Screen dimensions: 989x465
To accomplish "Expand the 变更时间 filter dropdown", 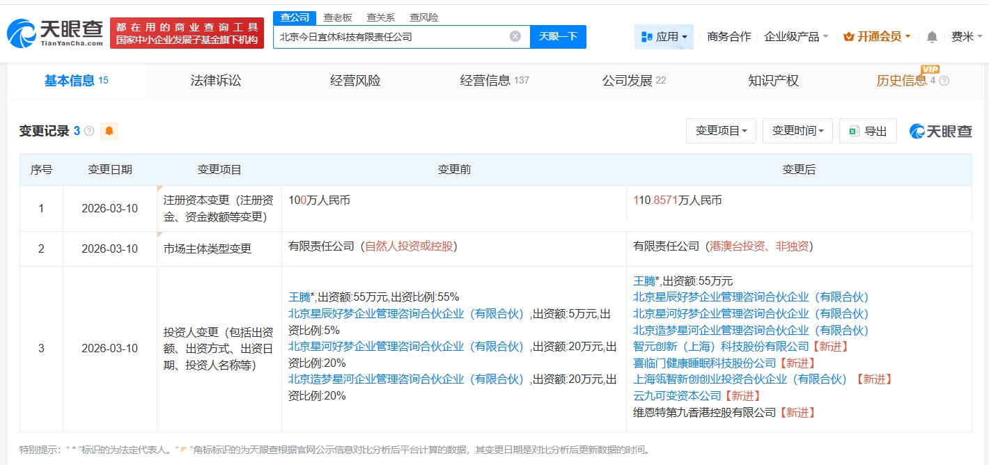I will click(x=797, y=131).
